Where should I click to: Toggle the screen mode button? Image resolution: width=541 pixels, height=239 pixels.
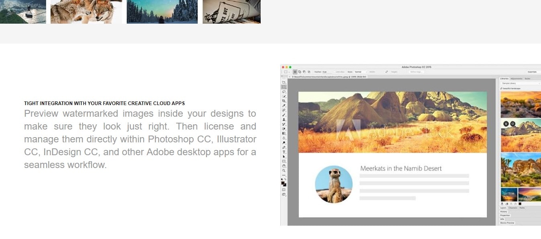pos(284,194)
